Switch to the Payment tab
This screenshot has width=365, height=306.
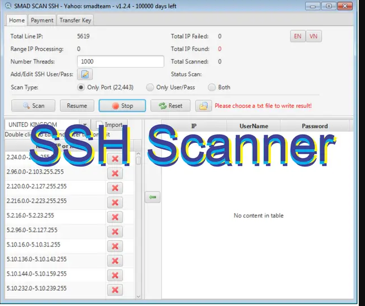point(42,20)
